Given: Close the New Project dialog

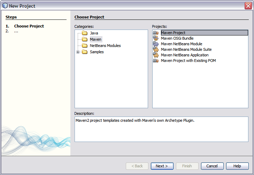Looking at the screenshot, I should click(x=248, y=6).
